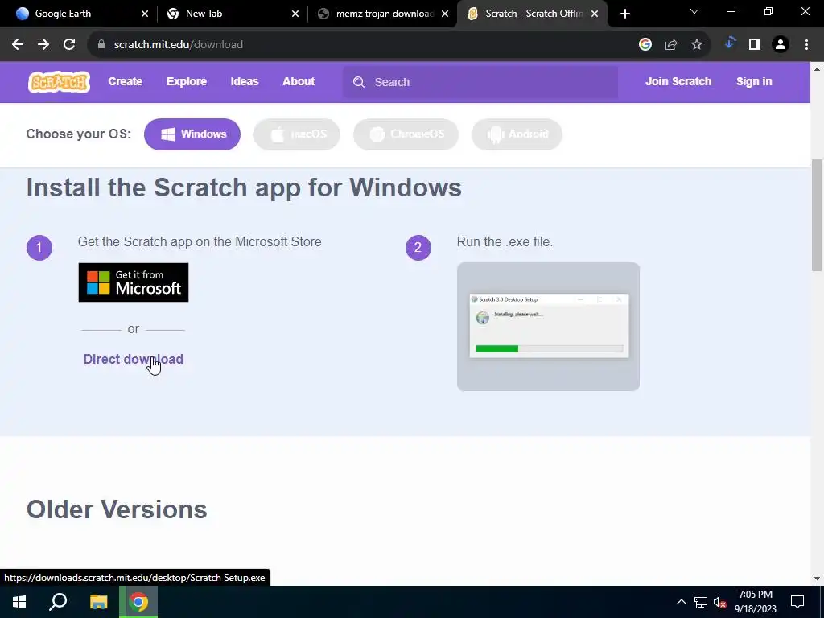
Task: Select the Scratch Offline tab
Action: pos(531,14)
